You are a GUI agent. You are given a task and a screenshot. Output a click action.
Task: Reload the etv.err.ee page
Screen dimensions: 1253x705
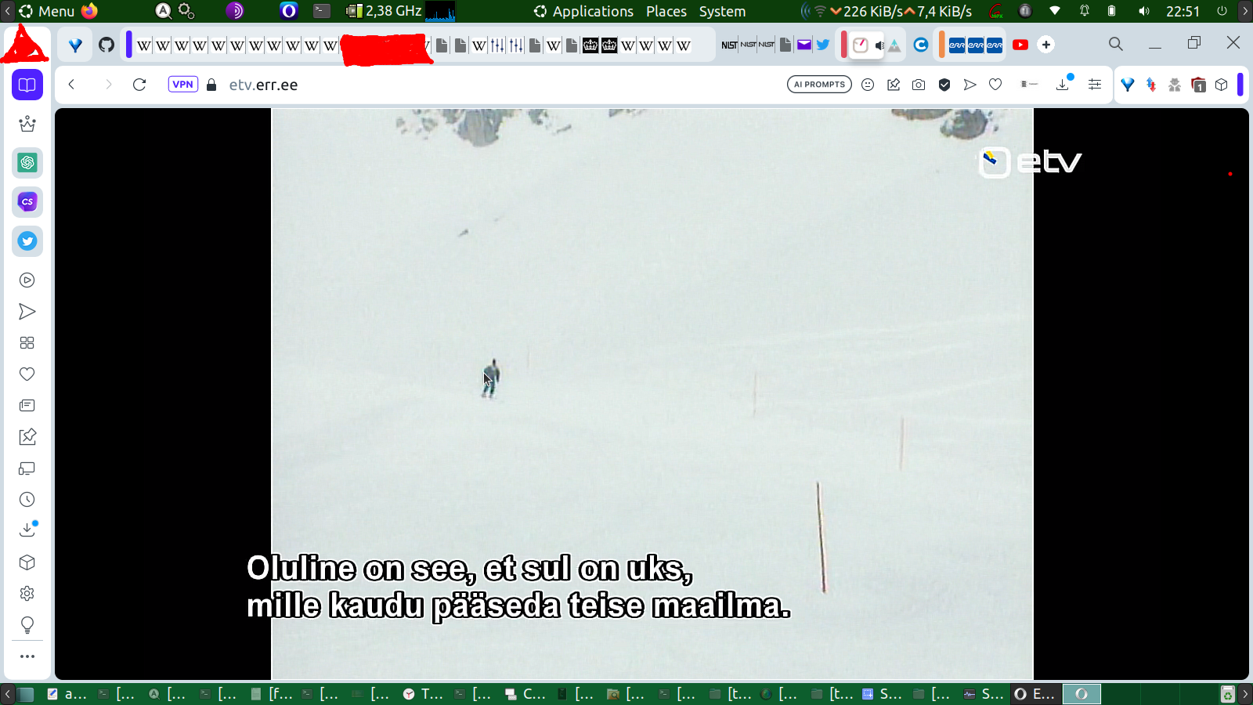pos(139,85)
